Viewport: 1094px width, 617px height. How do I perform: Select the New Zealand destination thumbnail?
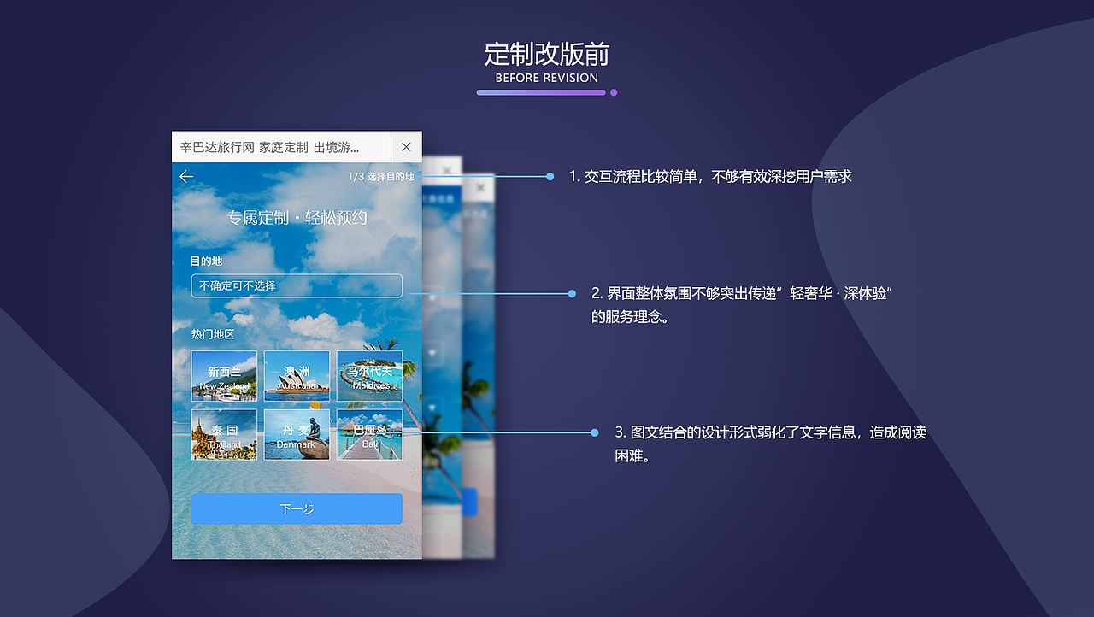(224, 376)
